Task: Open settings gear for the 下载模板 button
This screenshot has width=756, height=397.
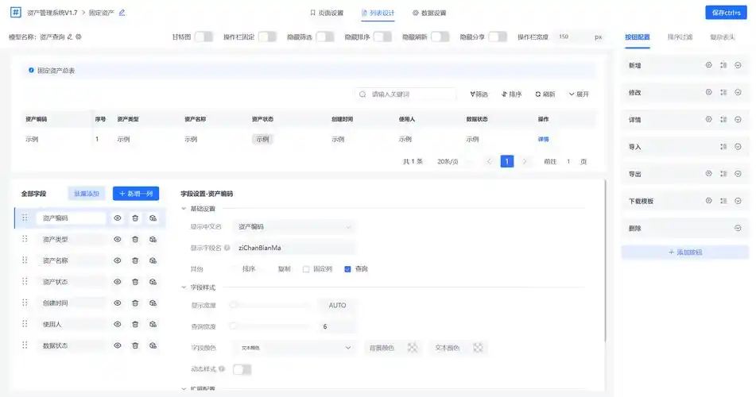Action: click(x=709, y=201)
